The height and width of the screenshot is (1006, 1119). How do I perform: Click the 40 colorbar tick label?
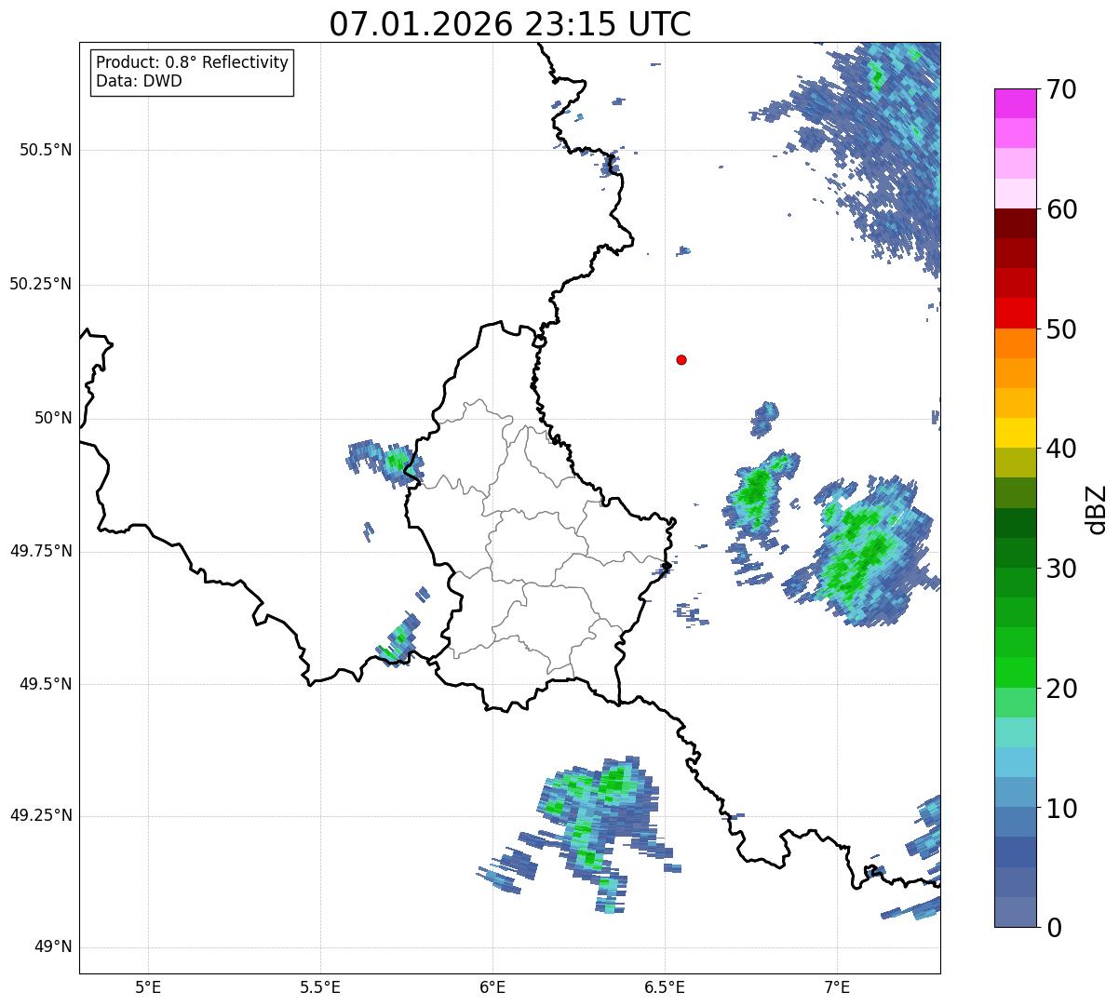(x=1060, y=449)
